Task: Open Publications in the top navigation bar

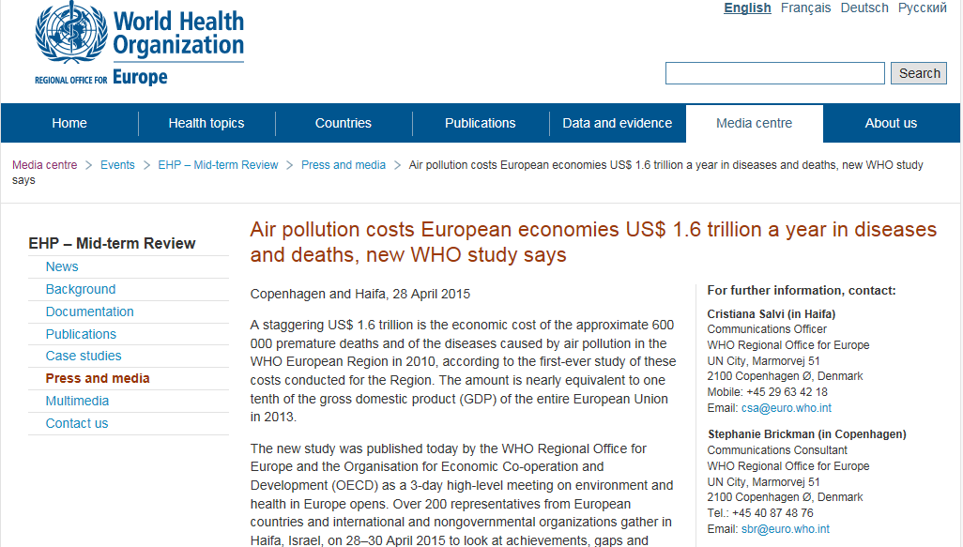Action: [481, 123]
